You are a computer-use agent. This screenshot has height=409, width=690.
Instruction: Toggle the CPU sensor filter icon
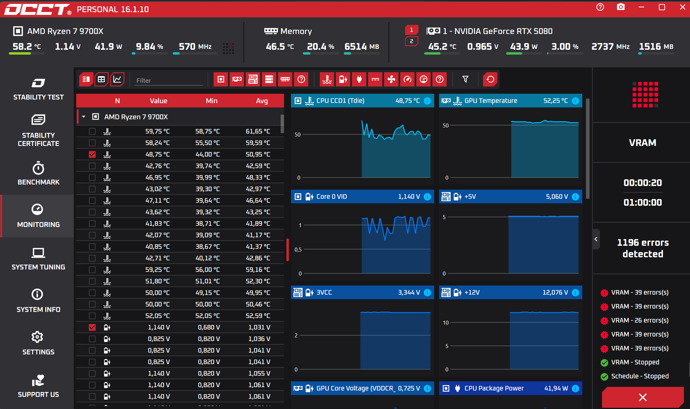tap(221, 79)
